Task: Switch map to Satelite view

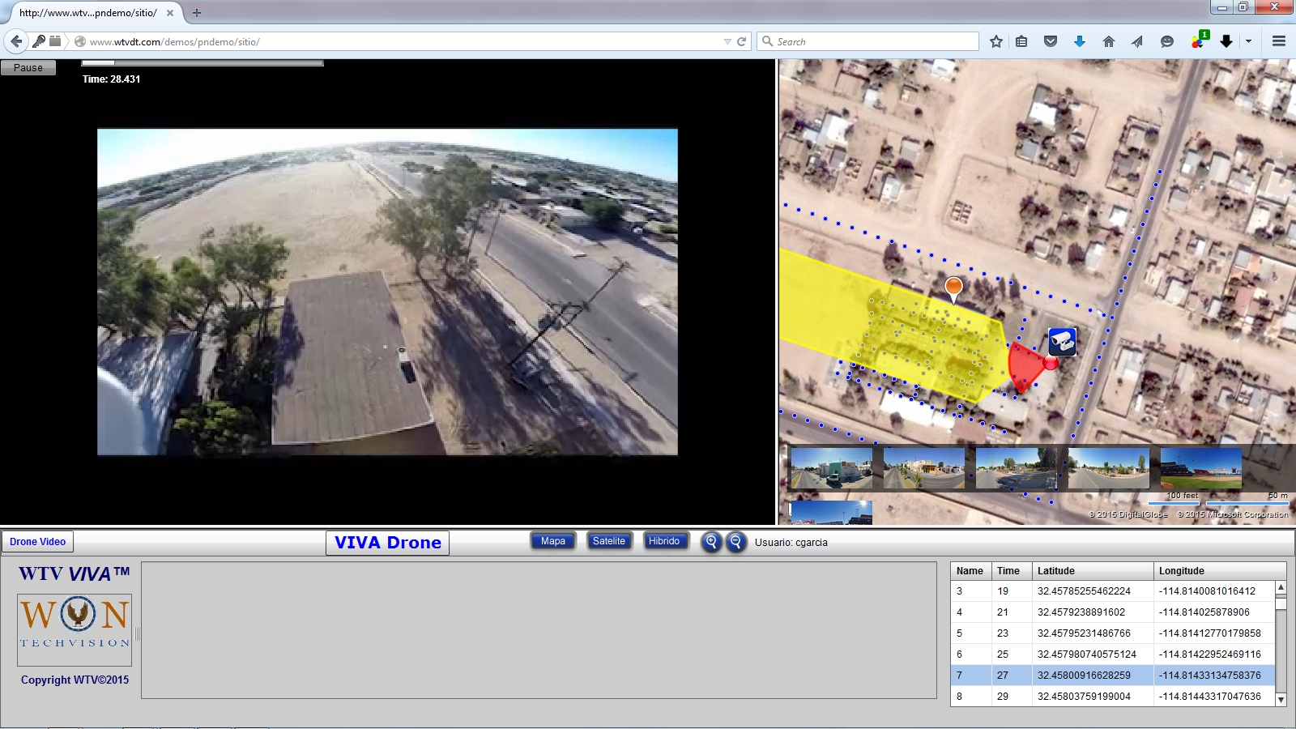Action: 609,541
